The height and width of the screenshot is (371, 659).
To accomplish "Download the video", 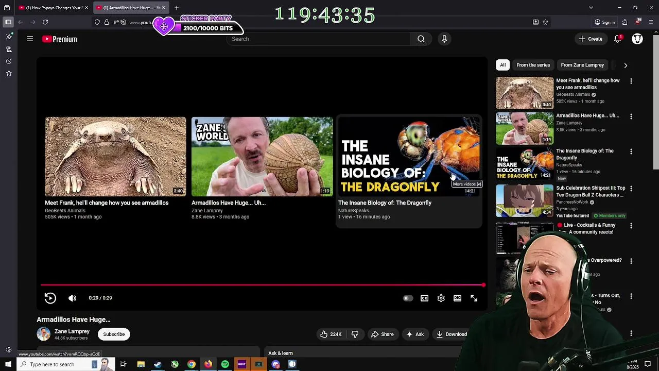I will (x=451, y=334).
